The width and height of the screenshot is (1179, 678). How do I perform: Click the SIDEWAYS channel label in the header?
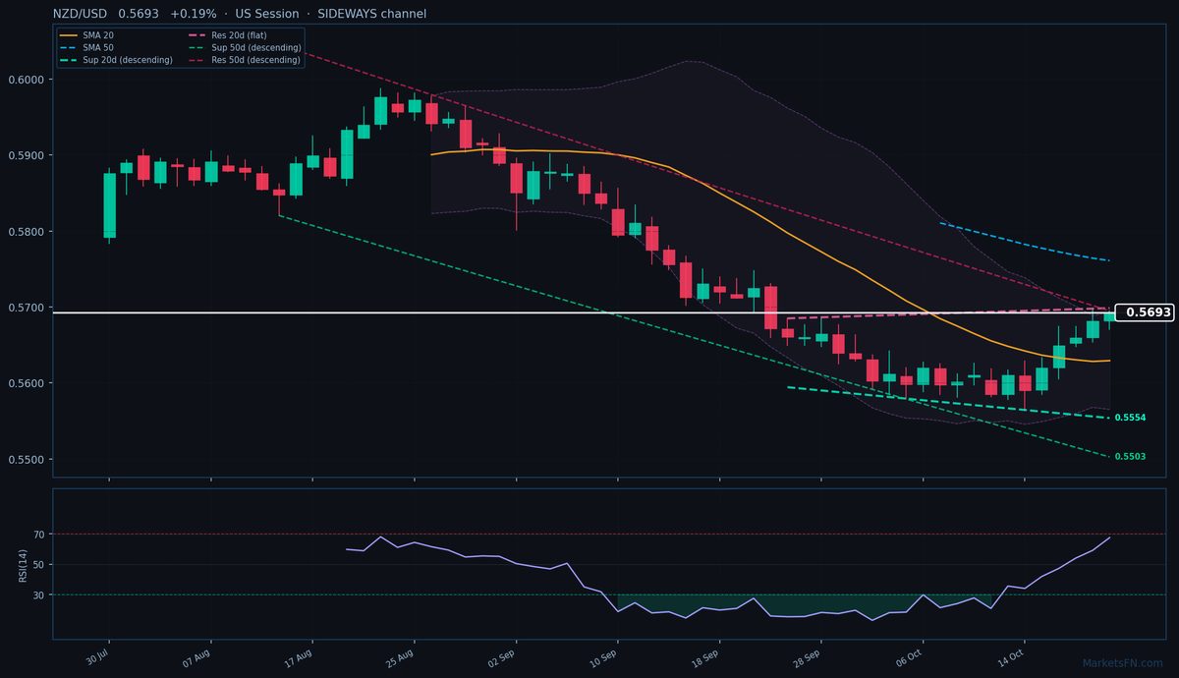click(372, 14)
